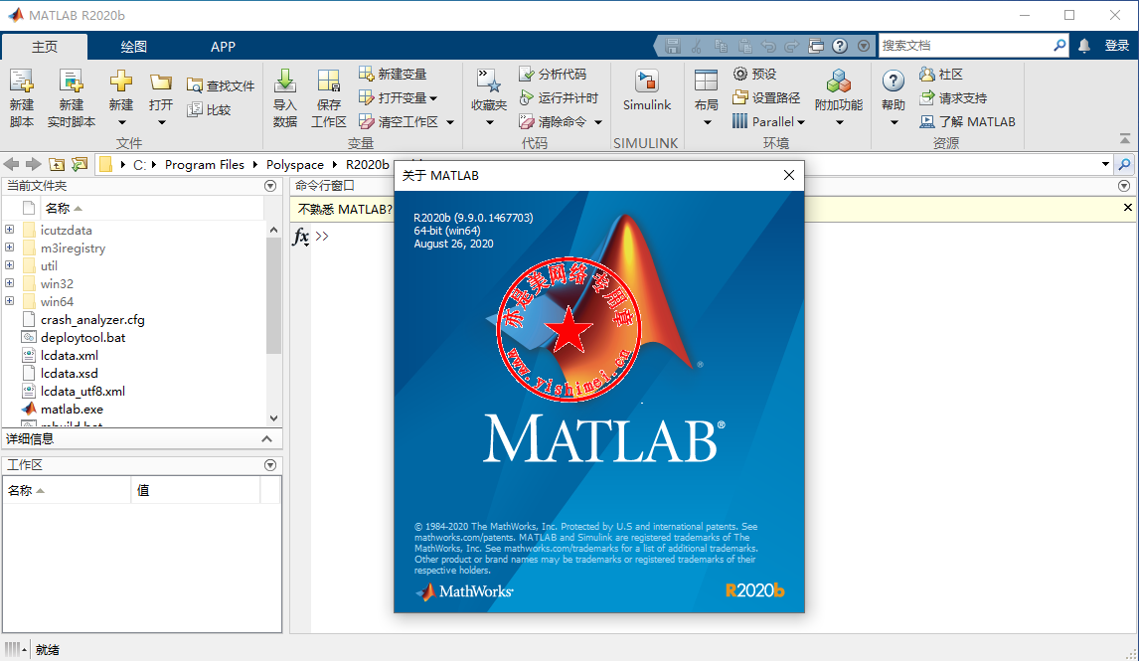
Task: Click R2020b in the address path
Action: [x=368, y=165]
